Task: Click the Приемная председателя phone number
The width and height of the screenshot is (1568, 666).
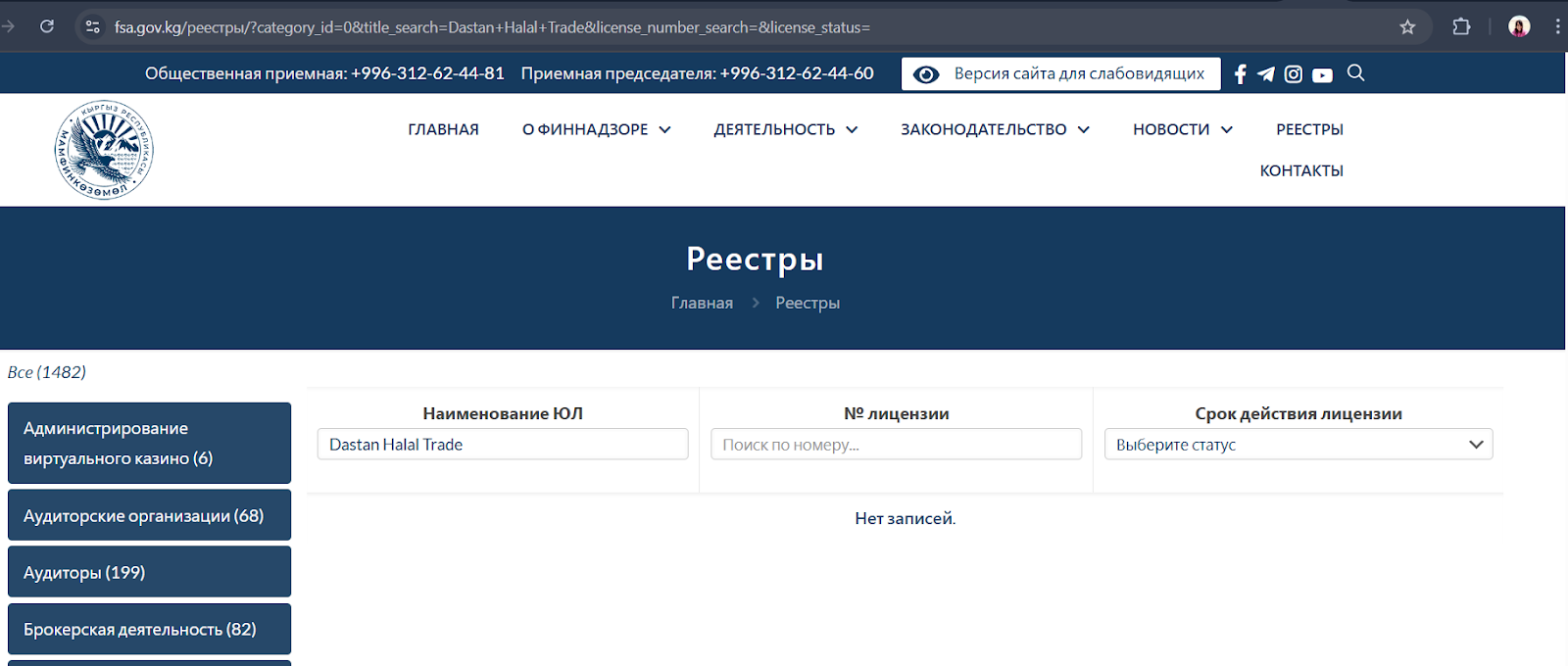Action: 797,73
